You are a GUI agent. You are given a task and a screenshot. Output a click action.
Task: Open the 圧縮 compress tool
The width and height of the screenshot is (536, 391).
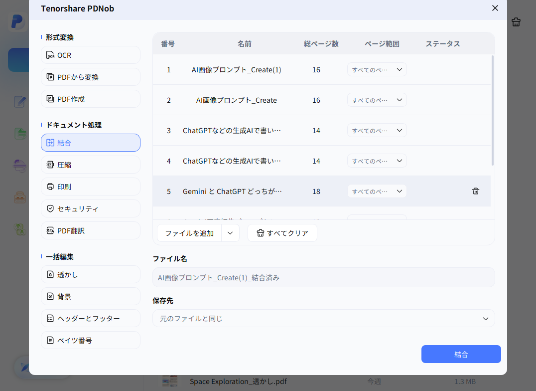click(x=91, y=165)
